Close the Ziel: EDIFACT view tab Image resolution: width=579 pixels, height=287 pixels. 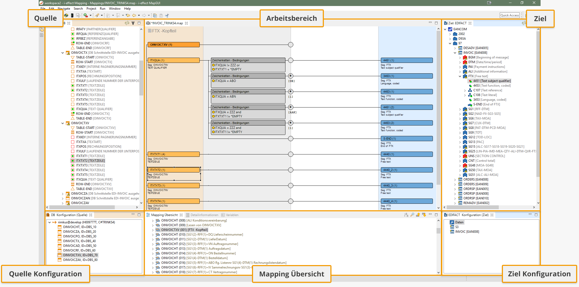pos(470,23)
